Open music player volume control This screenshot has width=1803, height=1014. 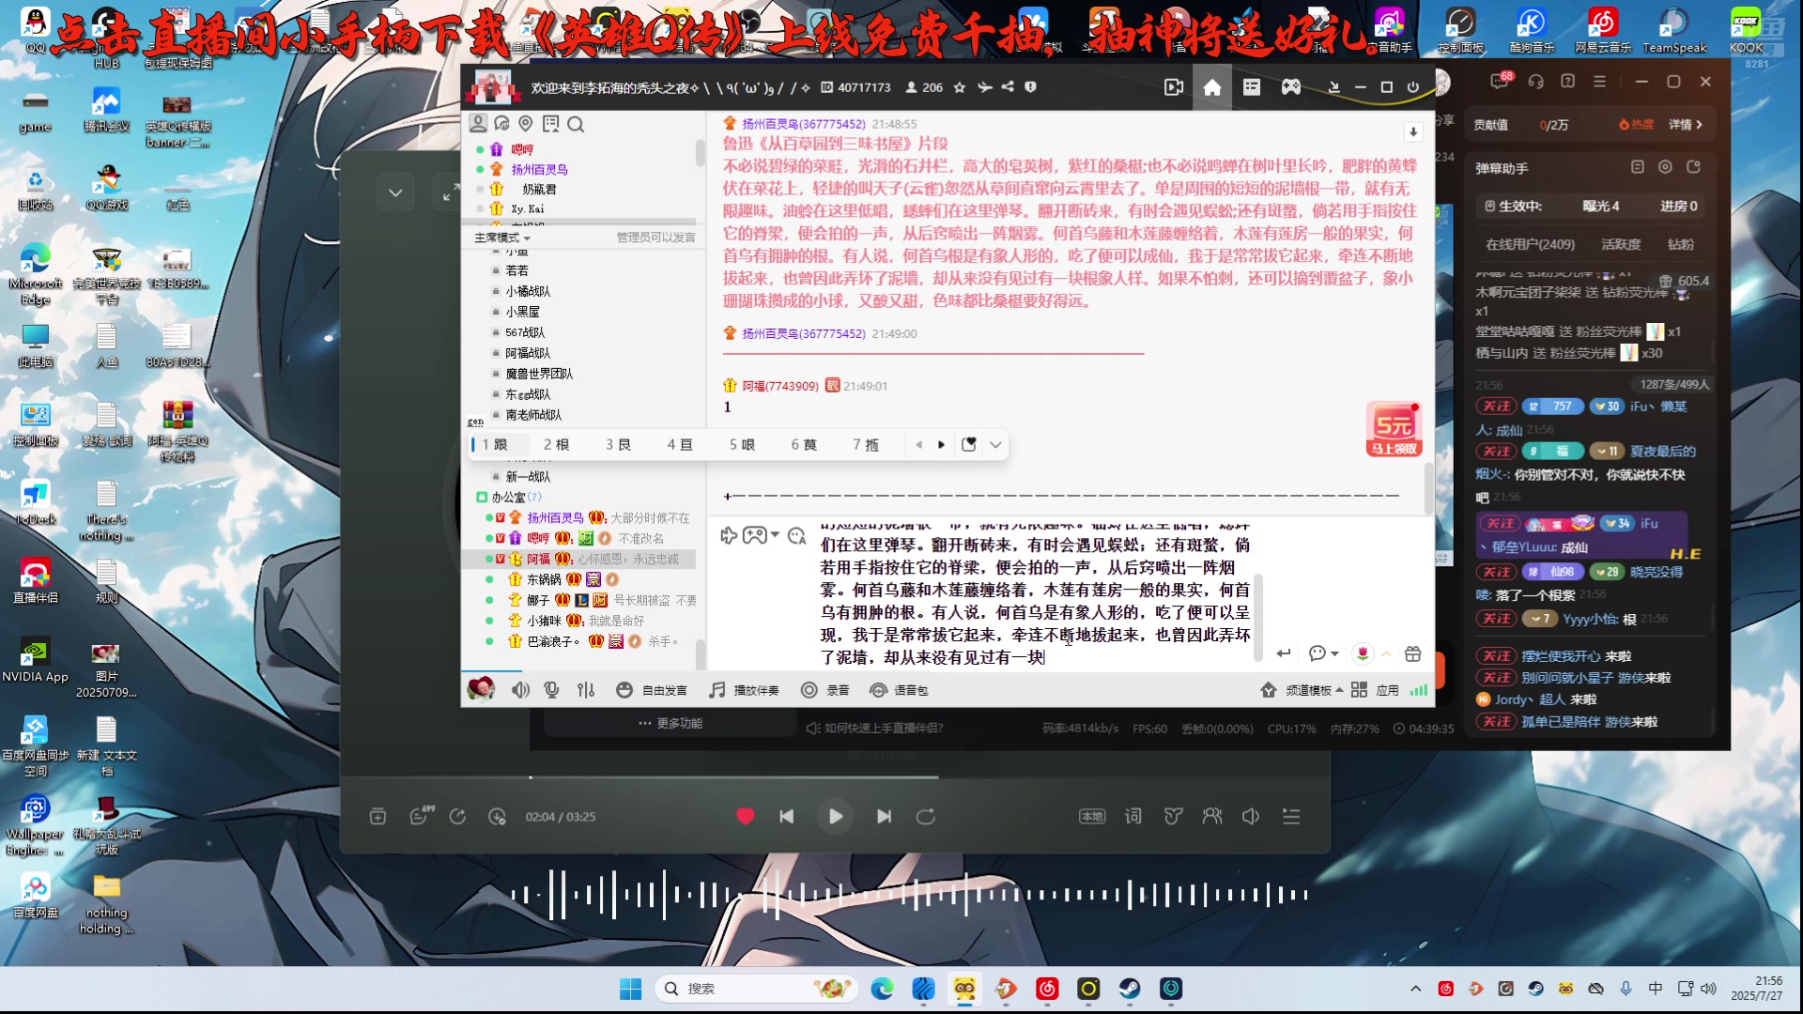1251,817
